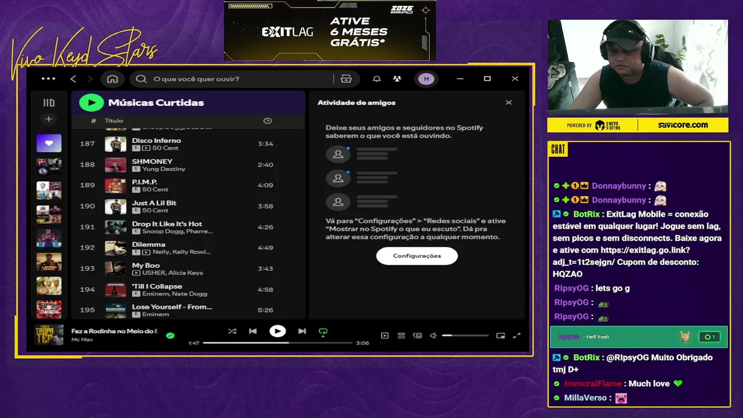Click the RipsyOG Hell Yeah highlighted chat message

pyautogui.click(x=637, y=337)
